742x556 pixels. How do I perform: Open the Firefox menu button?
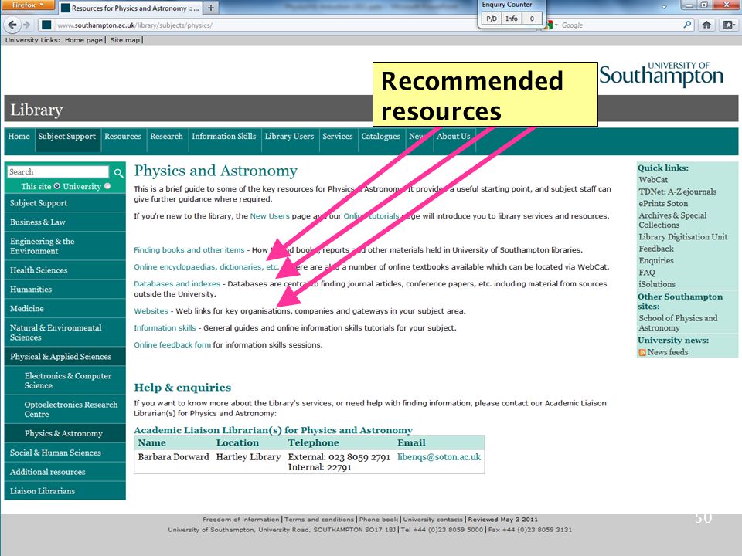[28, 5]
